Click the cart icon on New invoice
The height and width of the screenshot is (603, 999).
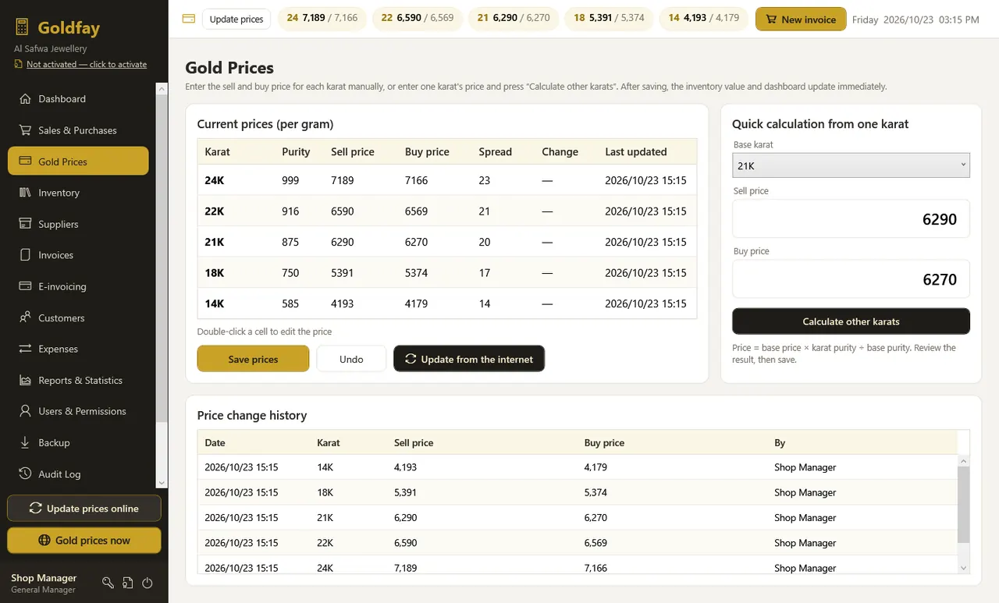point(771,20)
